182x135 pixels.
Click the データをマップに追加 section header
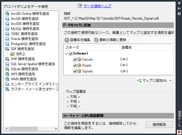click(x=118, y=25)
